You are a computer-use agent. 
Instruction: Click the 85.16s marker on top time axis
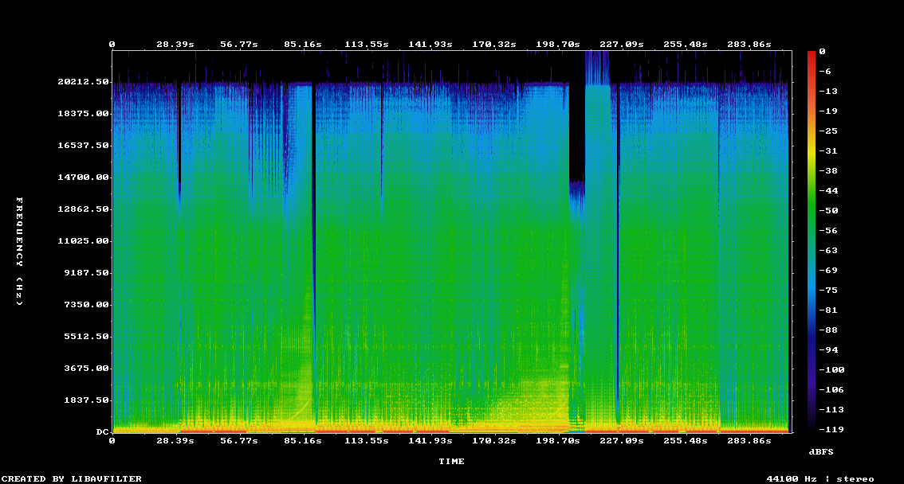303,45
